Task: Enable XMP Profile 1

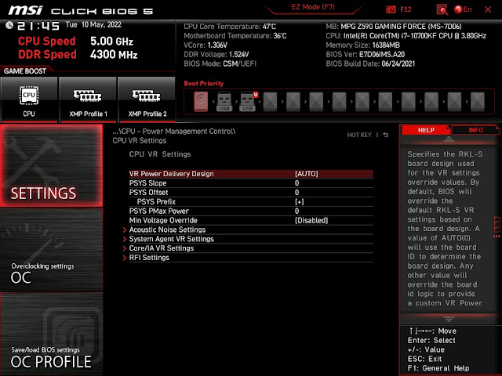Action: 88,99
